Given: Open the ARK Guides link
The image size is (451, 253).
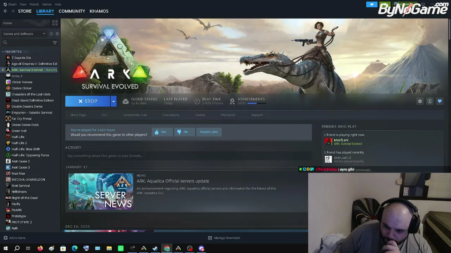Looking at the screenshot, I should [x=200, y=115].
